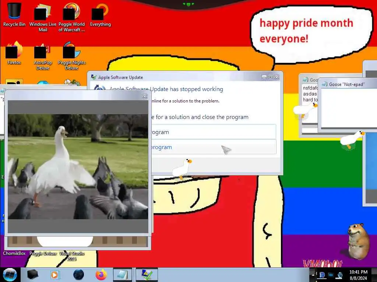The width and height of the screenshot is (377, 282).
Task: Select the Everything desktop shortcut
Action: [100, 15]
